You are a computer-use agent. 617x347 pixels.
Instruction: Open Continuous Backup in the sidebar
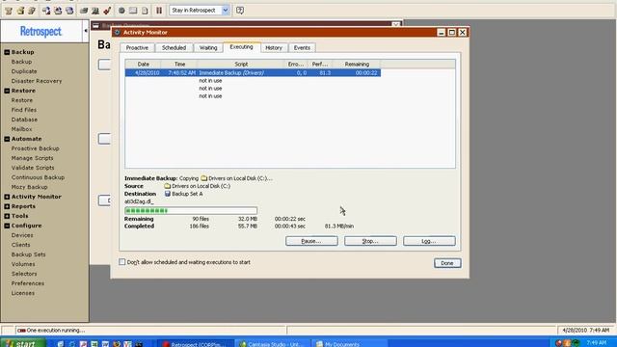coord(38,177)
